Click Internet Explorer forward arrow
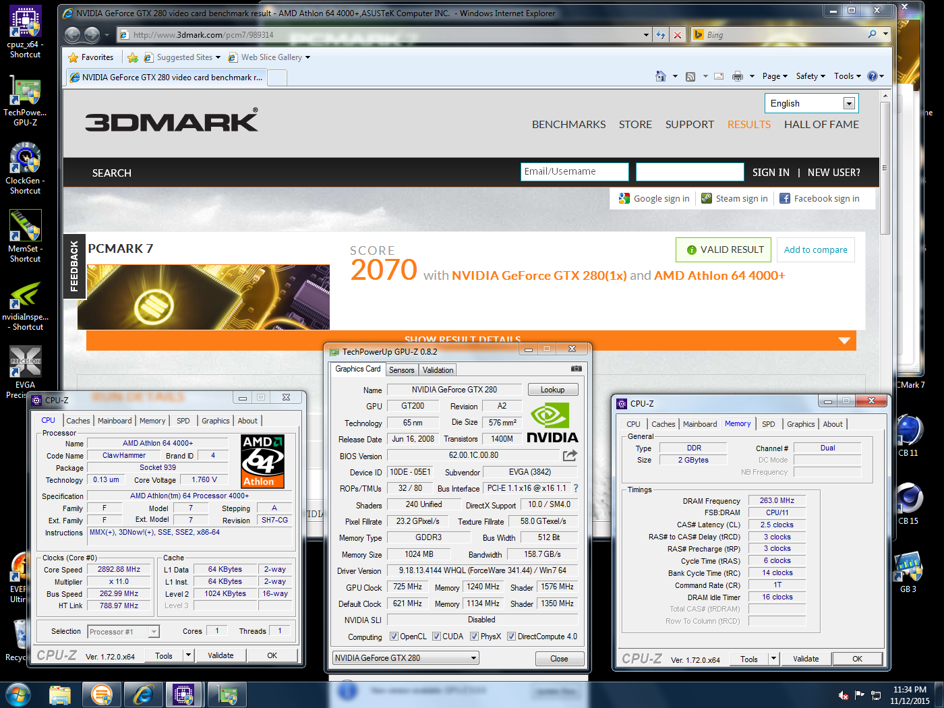The image size is (944, 708). tap(92, 34)
